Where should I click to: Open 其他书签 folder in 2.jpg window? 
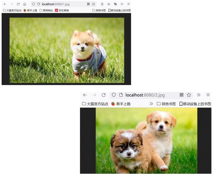(166, 104)
